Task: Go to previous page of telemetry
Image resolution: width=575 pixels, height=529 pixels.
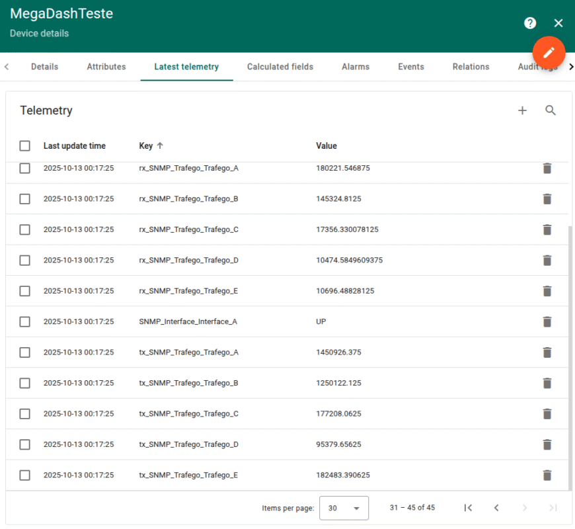Action: click(x=496, y=508)
